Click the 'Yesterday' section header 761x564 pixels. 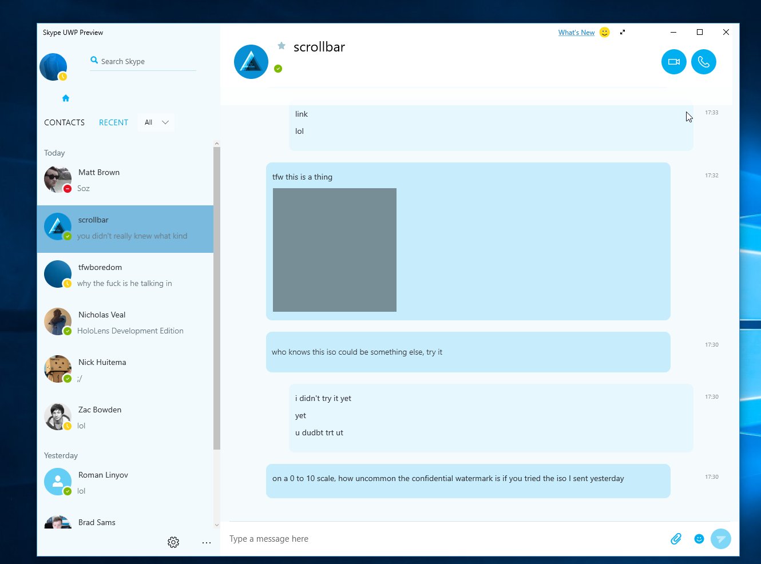click(61, 455)
